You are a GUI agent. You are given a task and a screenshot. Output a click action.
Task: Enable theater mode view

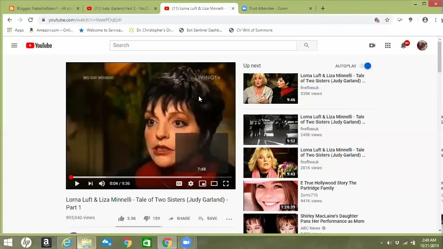tap(214, 184)
